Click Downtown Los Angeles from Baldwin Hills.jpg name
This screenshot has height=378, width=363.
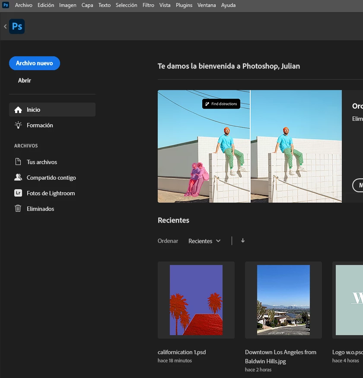[x=280, y=356]
